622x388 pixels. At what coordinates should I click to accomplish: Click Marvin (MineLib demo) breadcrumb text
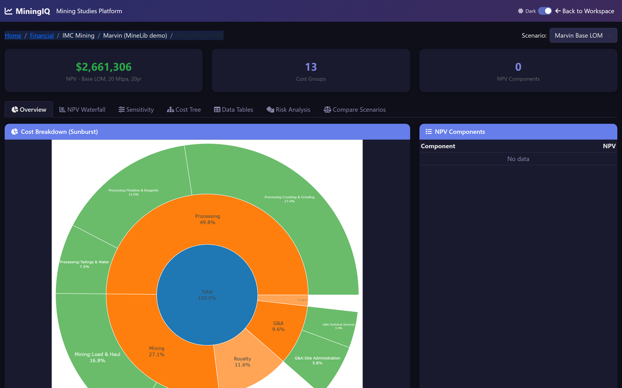click(x=135, y=35)
